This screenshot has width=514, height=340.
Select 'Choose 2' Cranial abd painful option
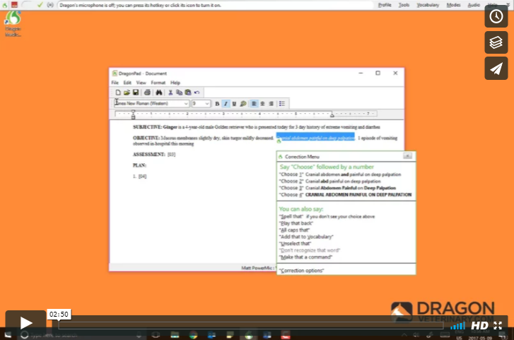pyautogui.click(x=329, y=182)
